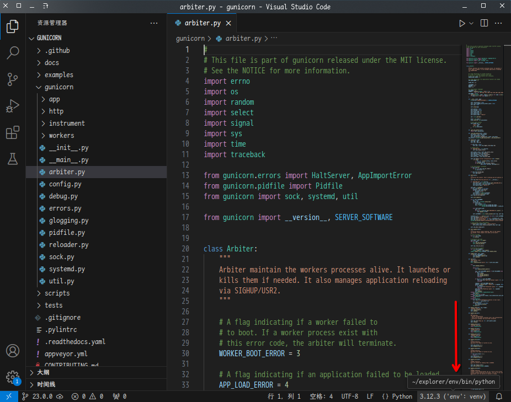
Task: Toggle the split editor layout button
Action: [484, 23]
